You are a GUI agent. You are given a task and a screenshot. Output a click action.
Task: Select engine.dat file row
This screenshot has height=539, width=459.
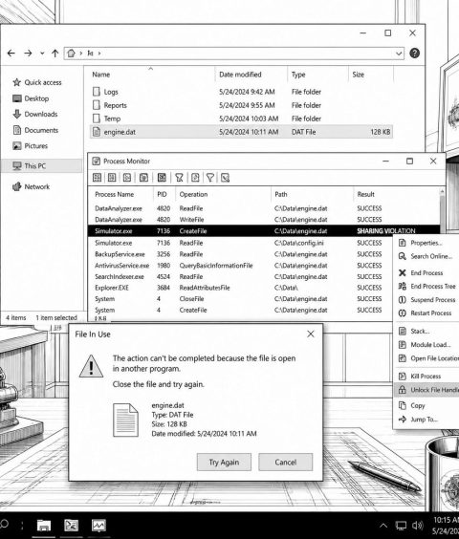241,132
